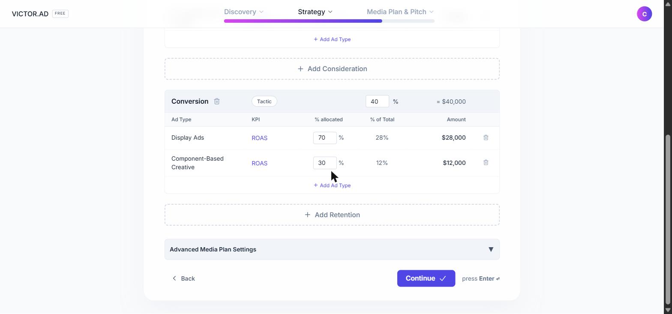The image size is (672, 314).
Task: Remove the Display Ads row
Action: point(486,138)
